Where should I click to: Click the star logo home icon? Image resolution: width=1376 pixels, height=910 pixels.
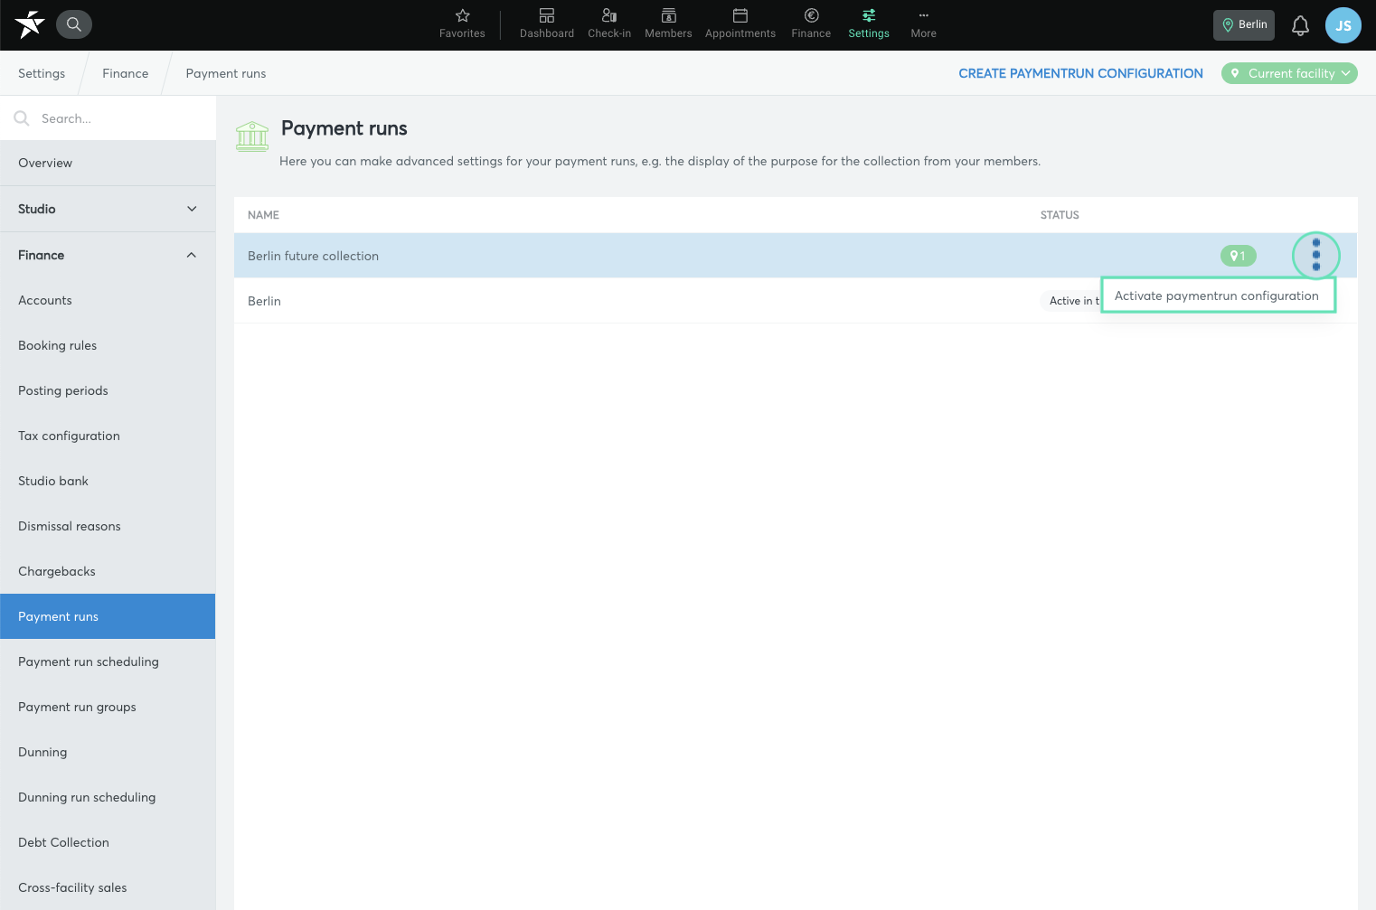coord(29,24)
